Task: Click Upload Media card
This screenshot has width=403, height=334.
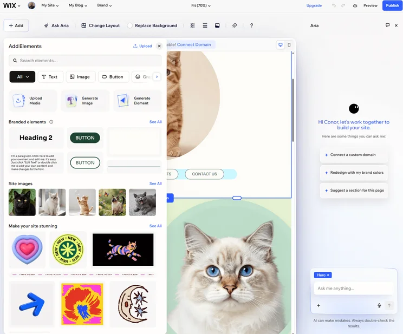Action: click(32, 101)
